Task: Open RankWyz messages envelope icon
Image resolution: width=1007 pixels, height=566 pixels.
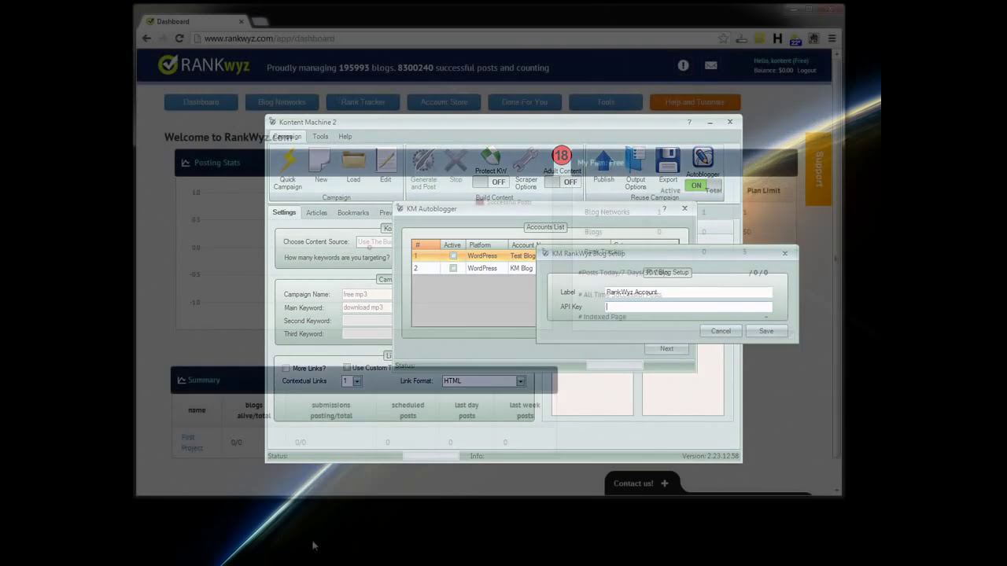Action: pyautogui.click(x=711, y=65)
